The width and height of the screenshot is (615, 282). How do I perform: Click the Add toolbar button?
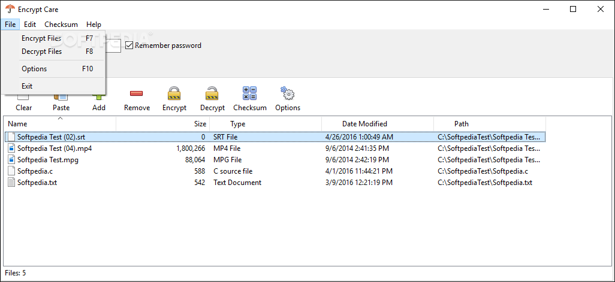[99, 104]
